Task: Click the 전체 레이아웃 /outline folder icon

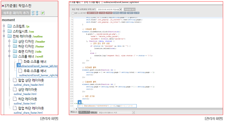Action: [x=10, y=36]
